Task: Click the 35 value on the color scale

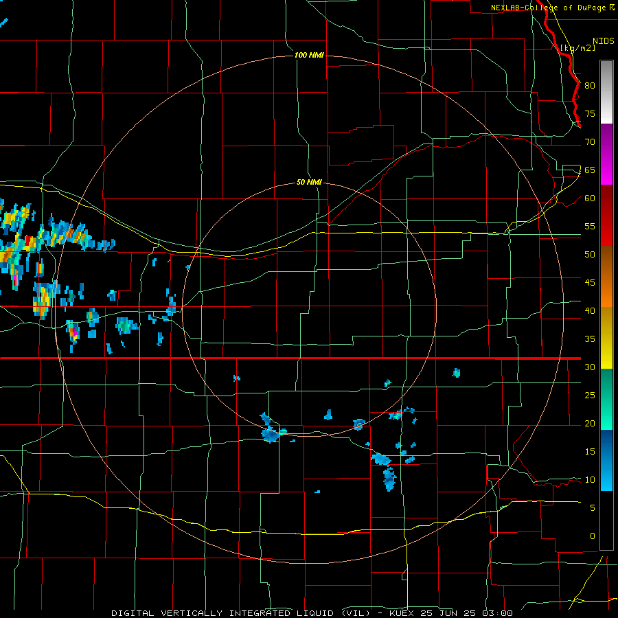Action: (590, 339)
